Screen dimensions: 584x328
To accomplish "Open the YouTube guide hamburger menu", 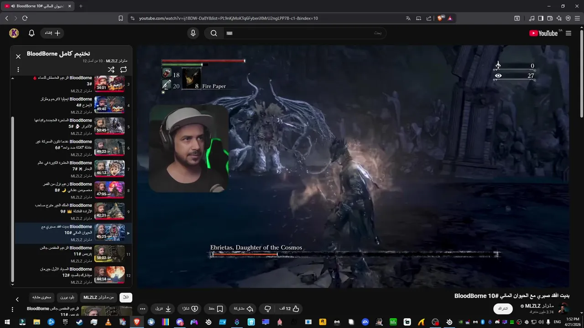I will coord(568,33).
